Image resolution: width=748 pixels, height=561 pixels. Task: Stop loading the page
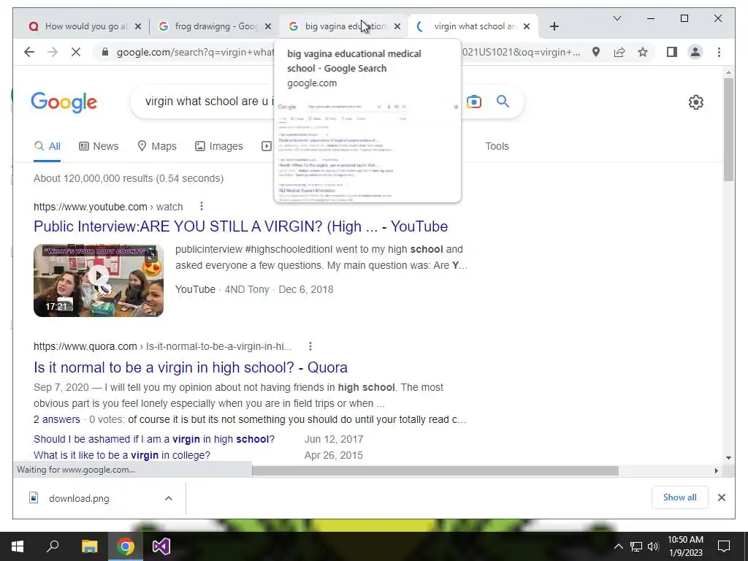click(x=76, y=52)
